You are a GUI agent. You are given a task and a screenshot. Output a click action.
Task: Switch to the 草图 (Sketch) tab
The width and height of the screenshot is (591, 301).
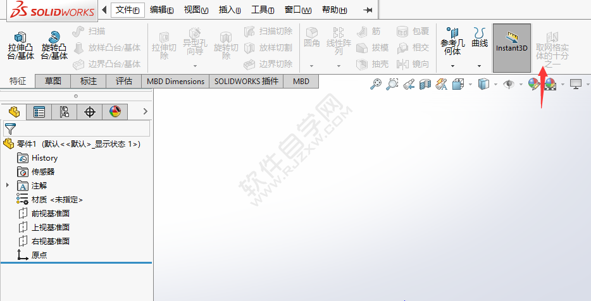point(53,81)
